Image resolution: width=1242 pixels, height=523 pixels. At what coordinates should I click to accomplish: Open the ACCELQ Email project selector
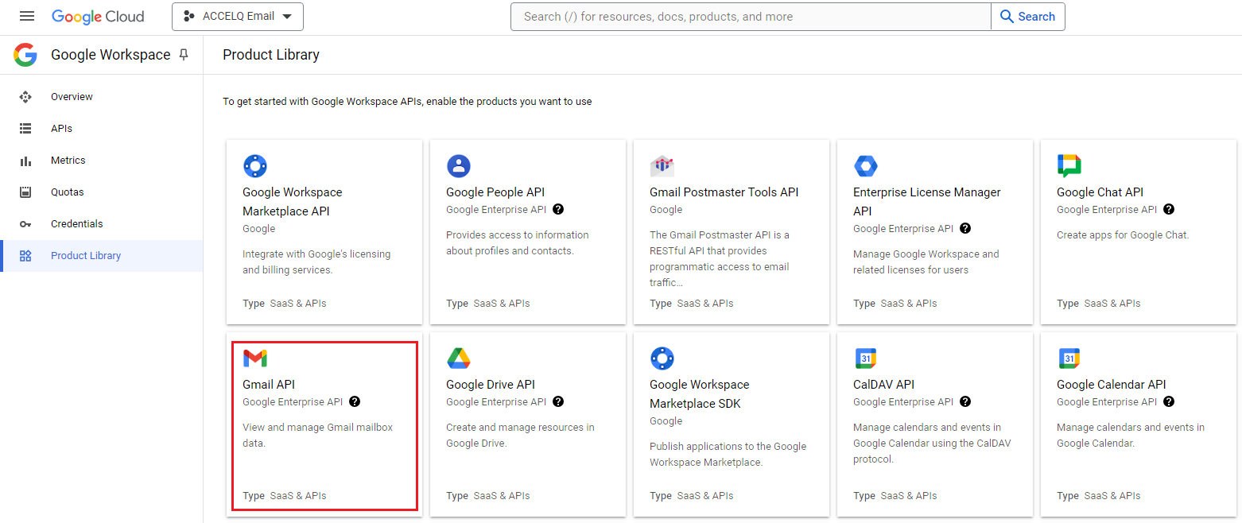238,17
